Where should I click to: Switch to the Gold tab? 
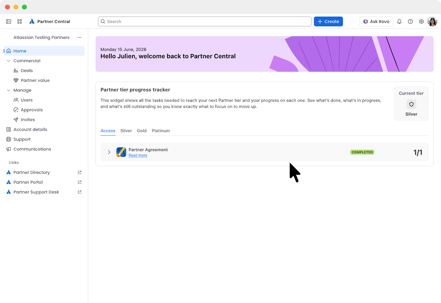tap(142, 131)
